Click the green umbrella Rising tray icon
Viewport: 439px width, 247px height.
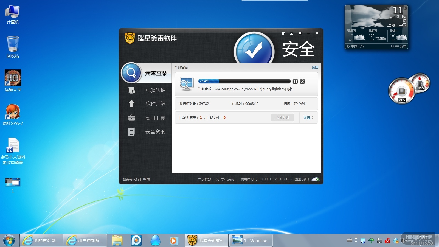tap(371, 241)
